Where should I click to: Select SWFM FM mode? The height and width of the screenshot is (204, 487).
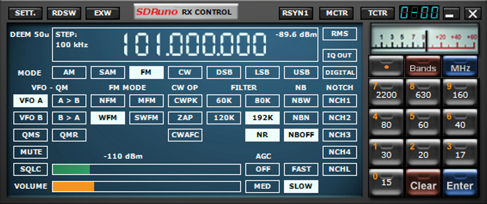[146, 118]
